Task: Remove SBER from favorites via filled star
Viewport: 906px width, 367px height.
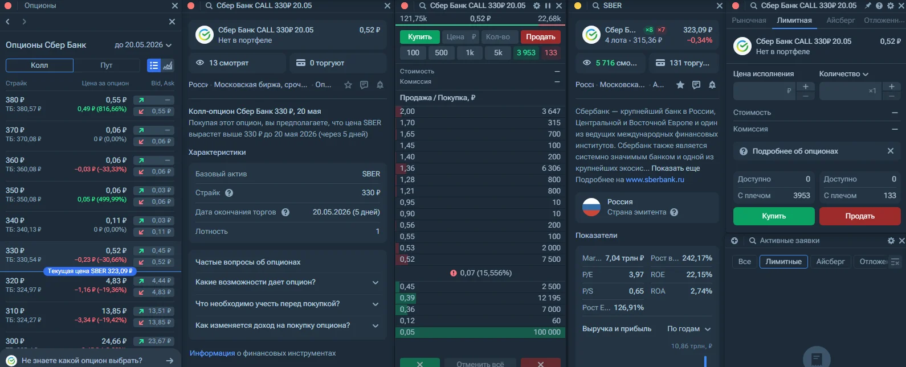Action: pyautogui.click(x=680, y=85)
